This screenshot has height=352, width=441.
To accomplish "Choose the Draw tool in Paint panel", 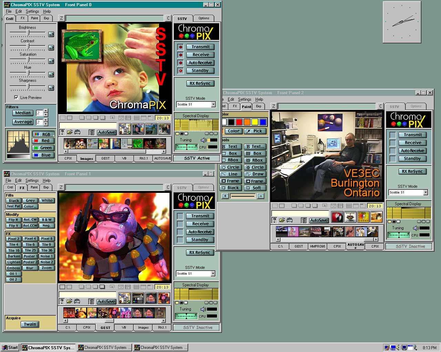I will [x=255, y=174].
